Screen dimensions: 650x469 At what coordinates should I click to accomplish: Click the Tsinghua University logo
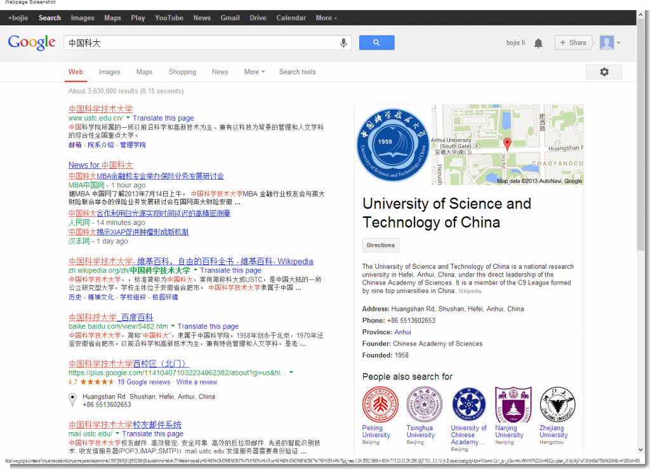424,404
